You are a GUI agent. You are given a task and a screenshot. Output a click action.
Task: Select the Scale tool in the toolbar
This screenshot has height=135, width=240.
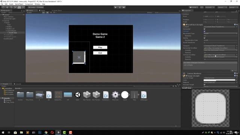coord(15,7)
